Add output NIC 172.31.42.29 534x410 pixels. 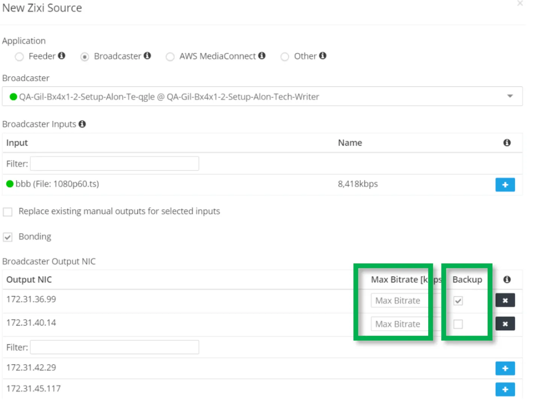click(x=505, y=368)
